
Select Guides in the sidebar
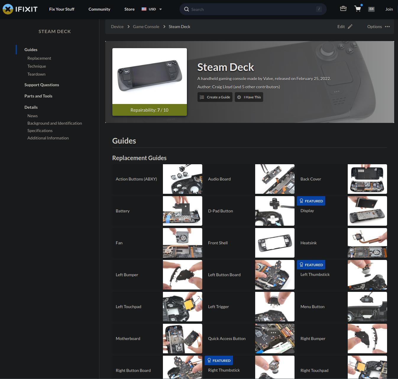click(31, 50)
